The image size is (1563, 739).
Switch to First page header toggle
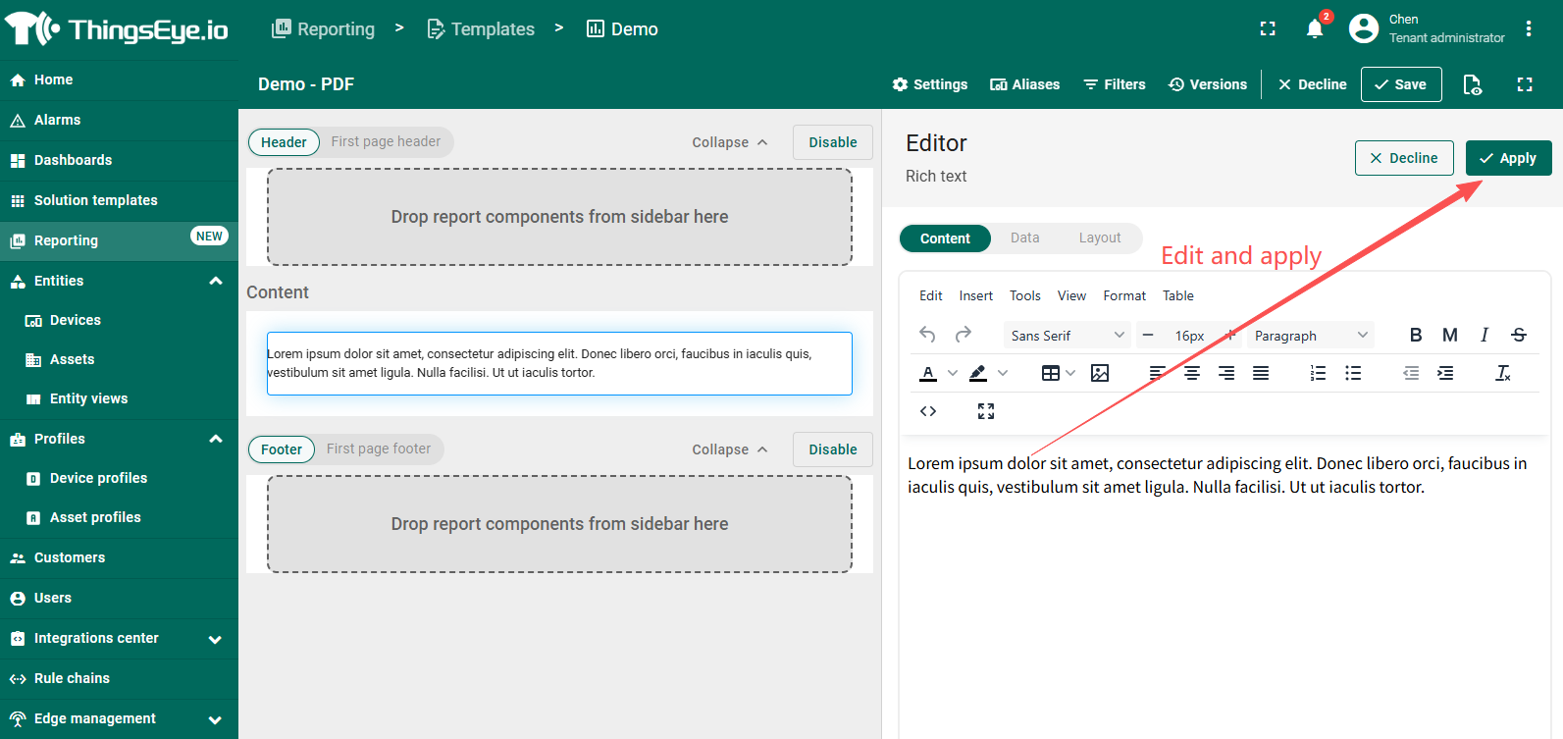click(386, 141)
